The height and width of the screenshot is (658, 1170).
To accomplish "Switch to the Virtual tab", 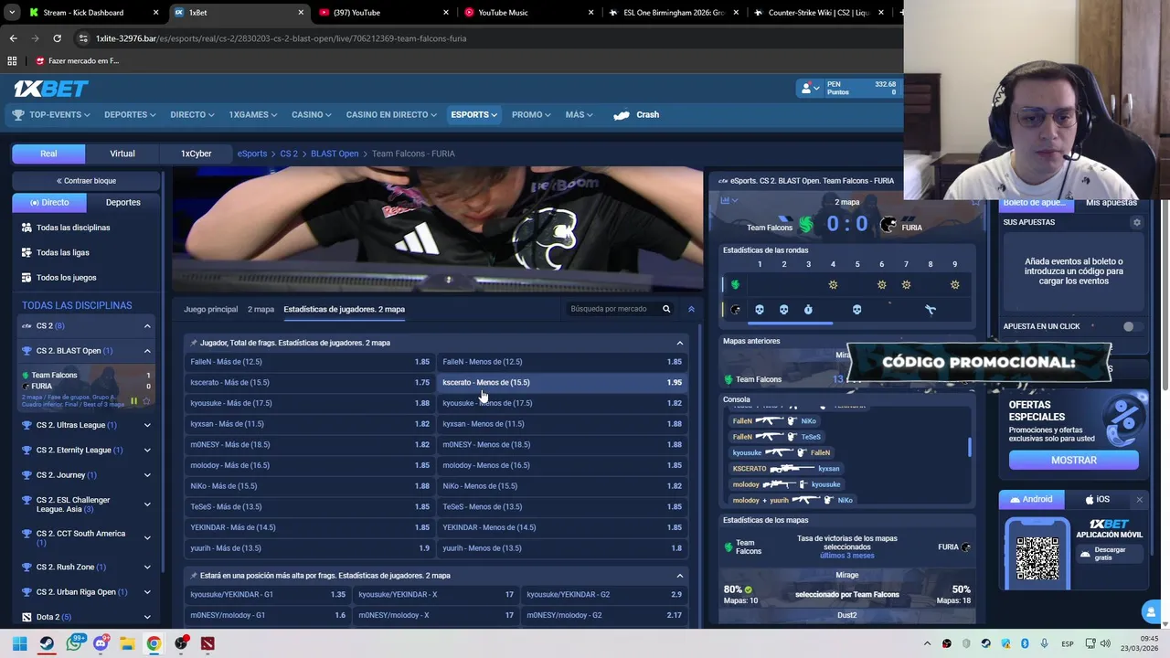I will click(122, 154).
